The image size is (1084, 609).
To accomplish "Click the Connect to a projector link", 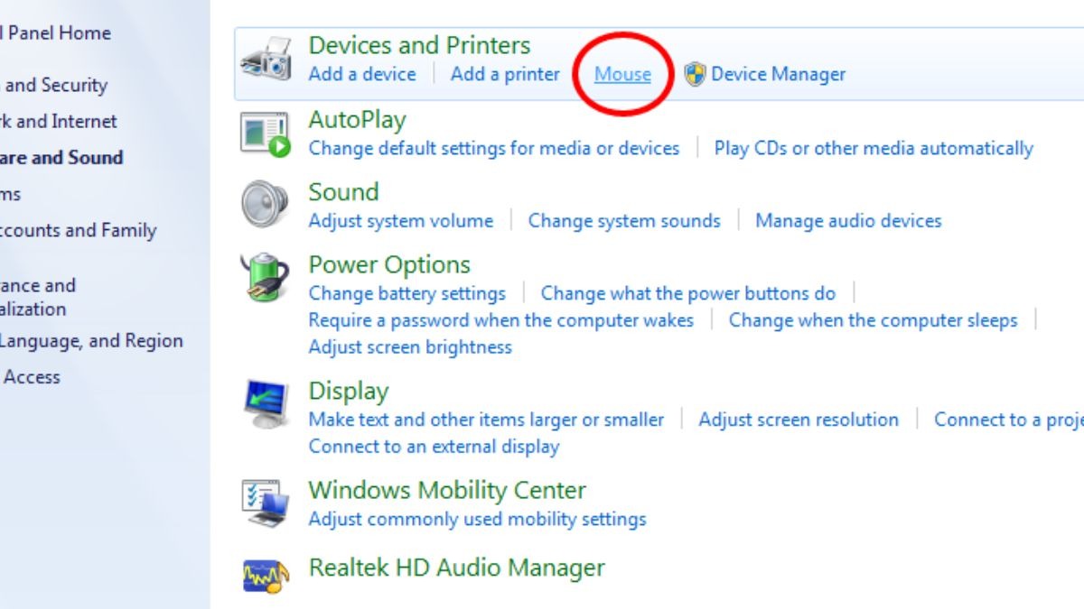I will click(x=1009, y=420).
